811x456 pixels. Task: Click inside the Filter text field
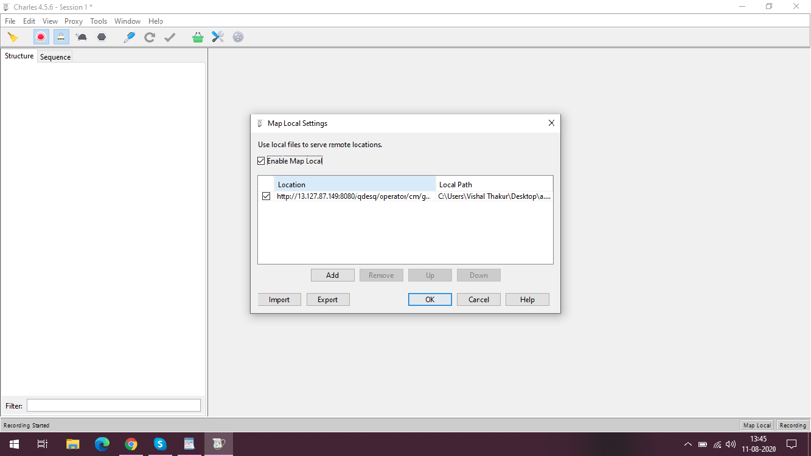coord(113,406)
